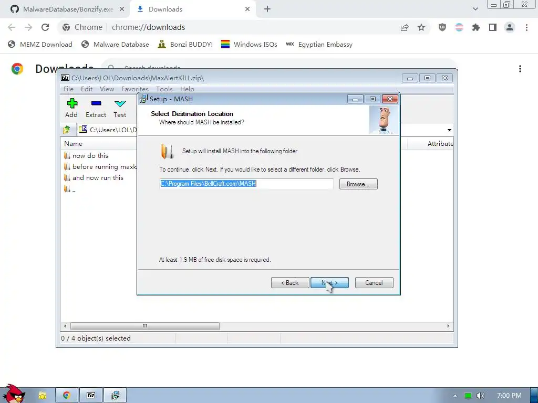Open the 7-Zip File menu

click(x=68, y=89)
